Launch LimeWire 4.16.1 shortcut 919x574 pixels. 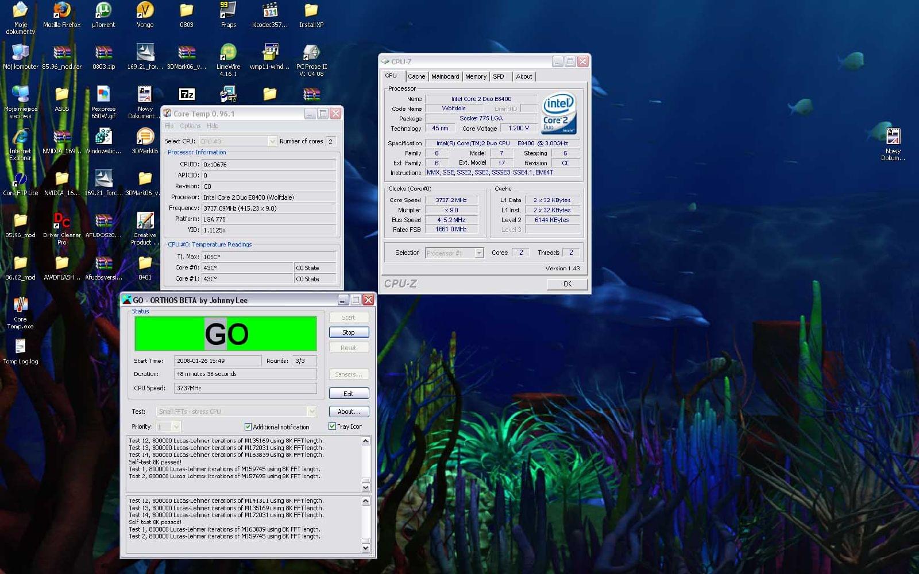[228, 60]
